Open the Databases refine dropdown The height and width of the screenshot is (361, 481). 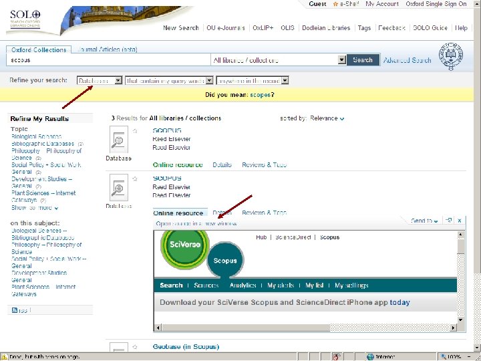coord(100,81)
